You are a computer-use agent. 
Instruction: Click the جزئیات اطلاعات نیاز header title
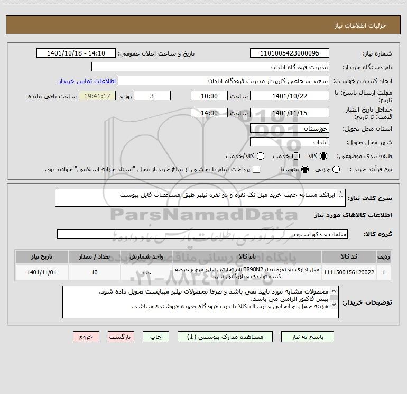[360, 25]
